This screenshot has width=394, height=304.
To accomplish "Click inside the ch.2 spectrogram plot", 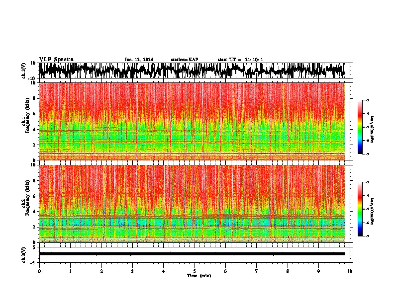I will click(x=192, y=204).
